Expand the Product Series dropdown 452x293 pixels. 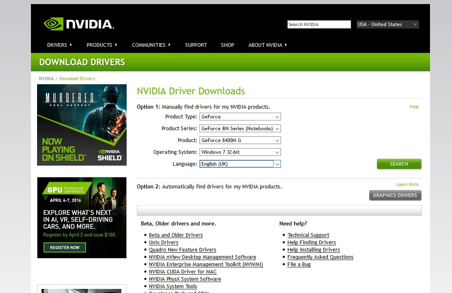point(240,129)
